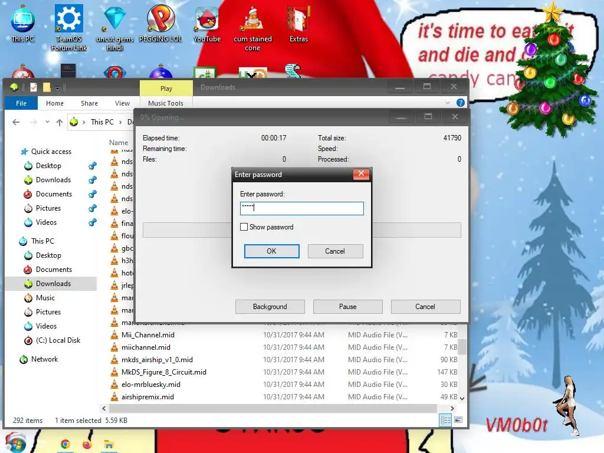Click Properties quick access toolbar icon
This screenshot has height=453, width=604.
[34, 87]
